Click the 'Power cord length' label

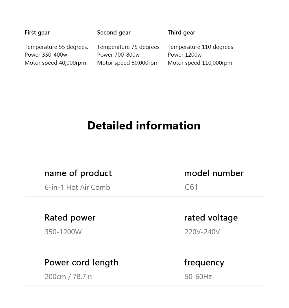coord(81,262)
